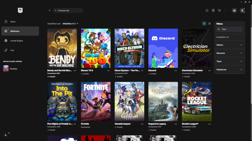Install Electrician Simulator
Screen dimensions: 252x141
186,77
